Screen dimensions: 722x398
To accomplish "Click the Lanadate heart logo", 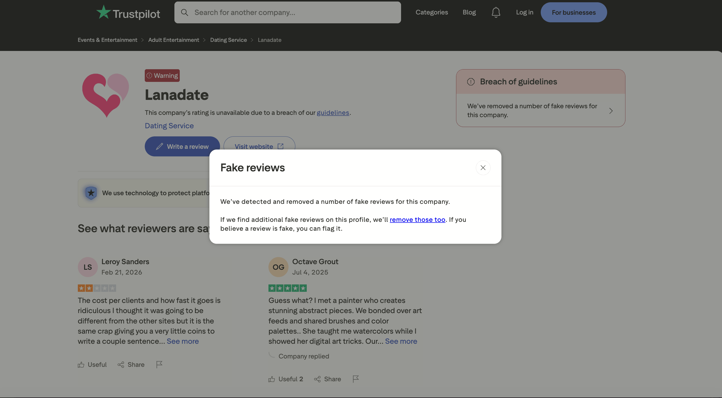I will (105, 95).
